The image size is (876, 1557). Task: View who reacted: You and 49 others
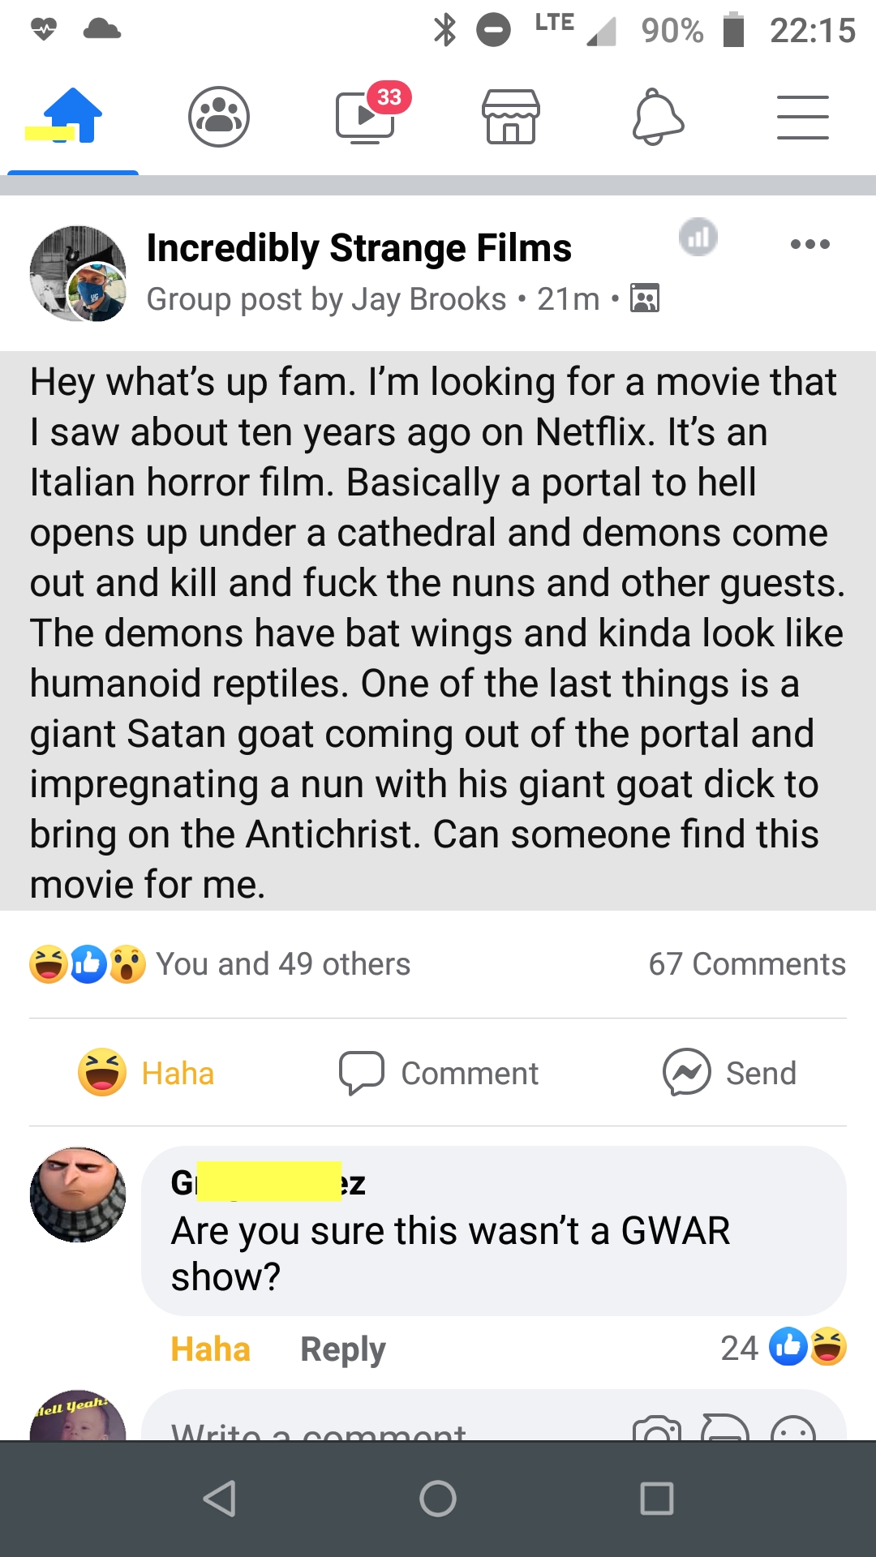click(x=283, y=964)
